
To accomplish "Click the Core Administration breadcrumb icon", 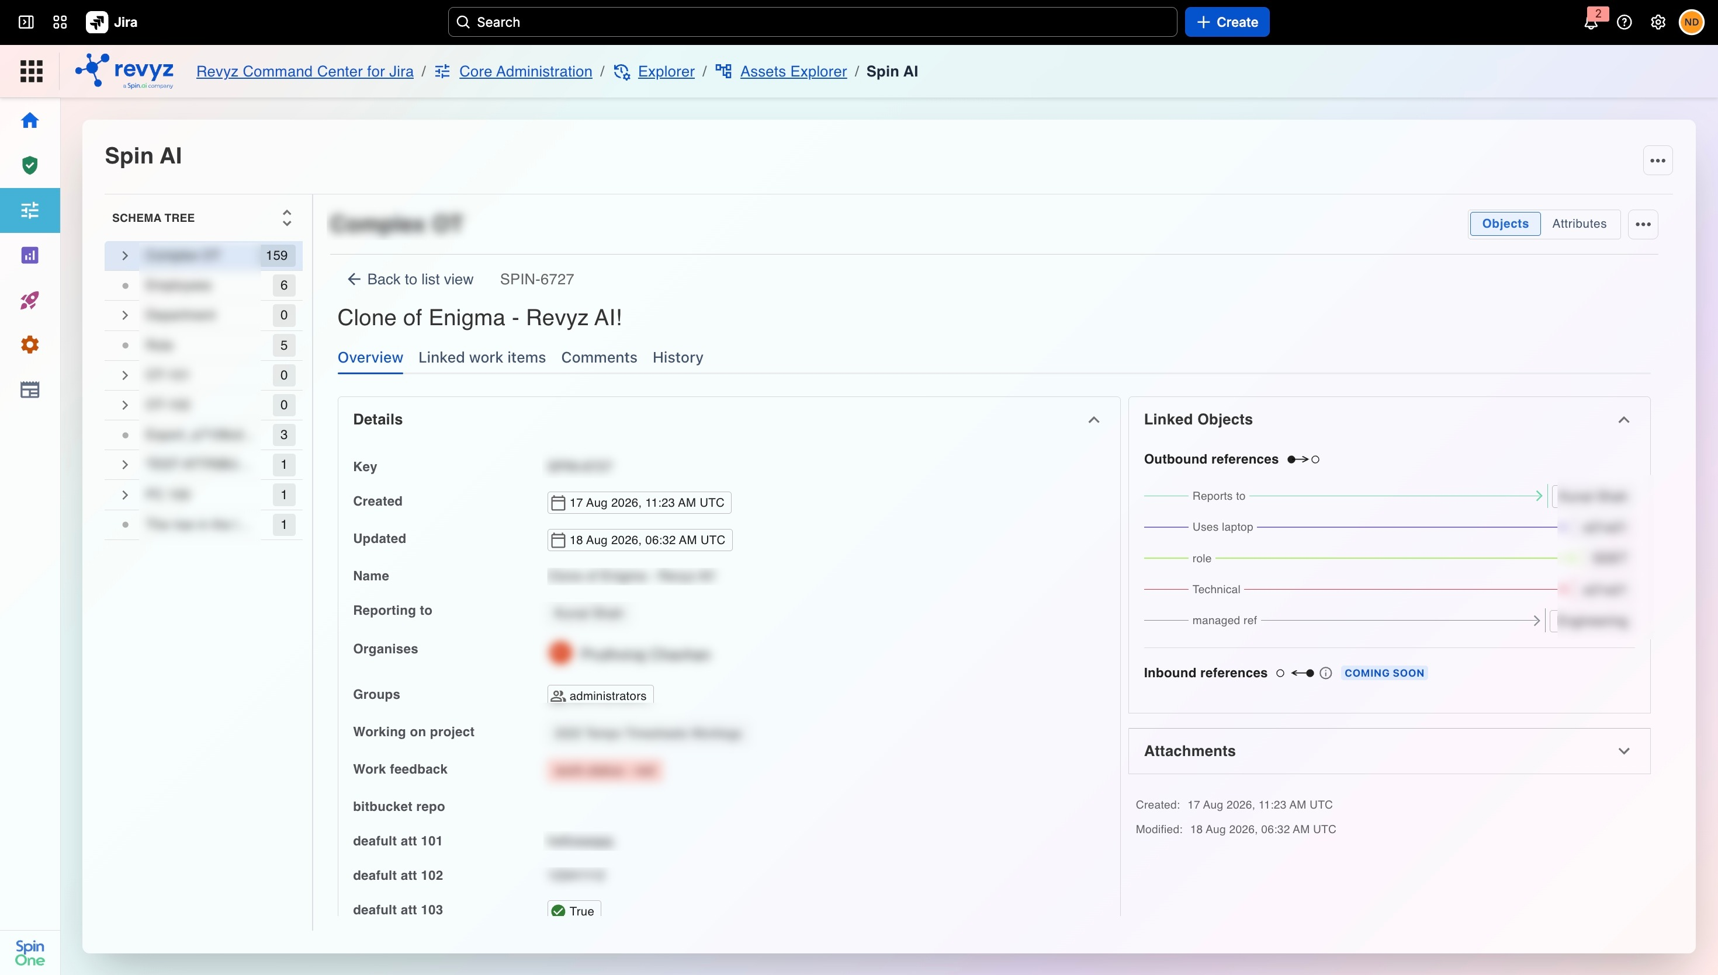I will pyautogui.click(x=442, y=71).
